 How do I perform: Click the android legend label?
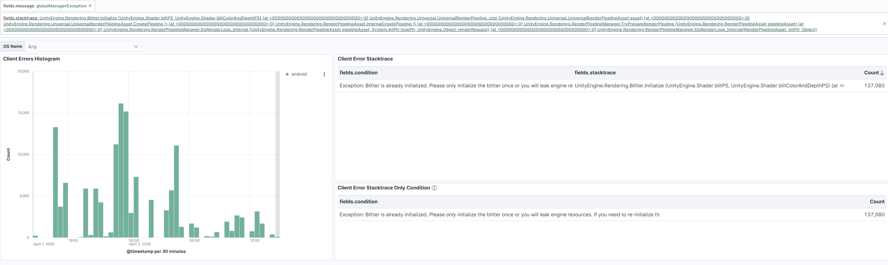tap(299, 74)
